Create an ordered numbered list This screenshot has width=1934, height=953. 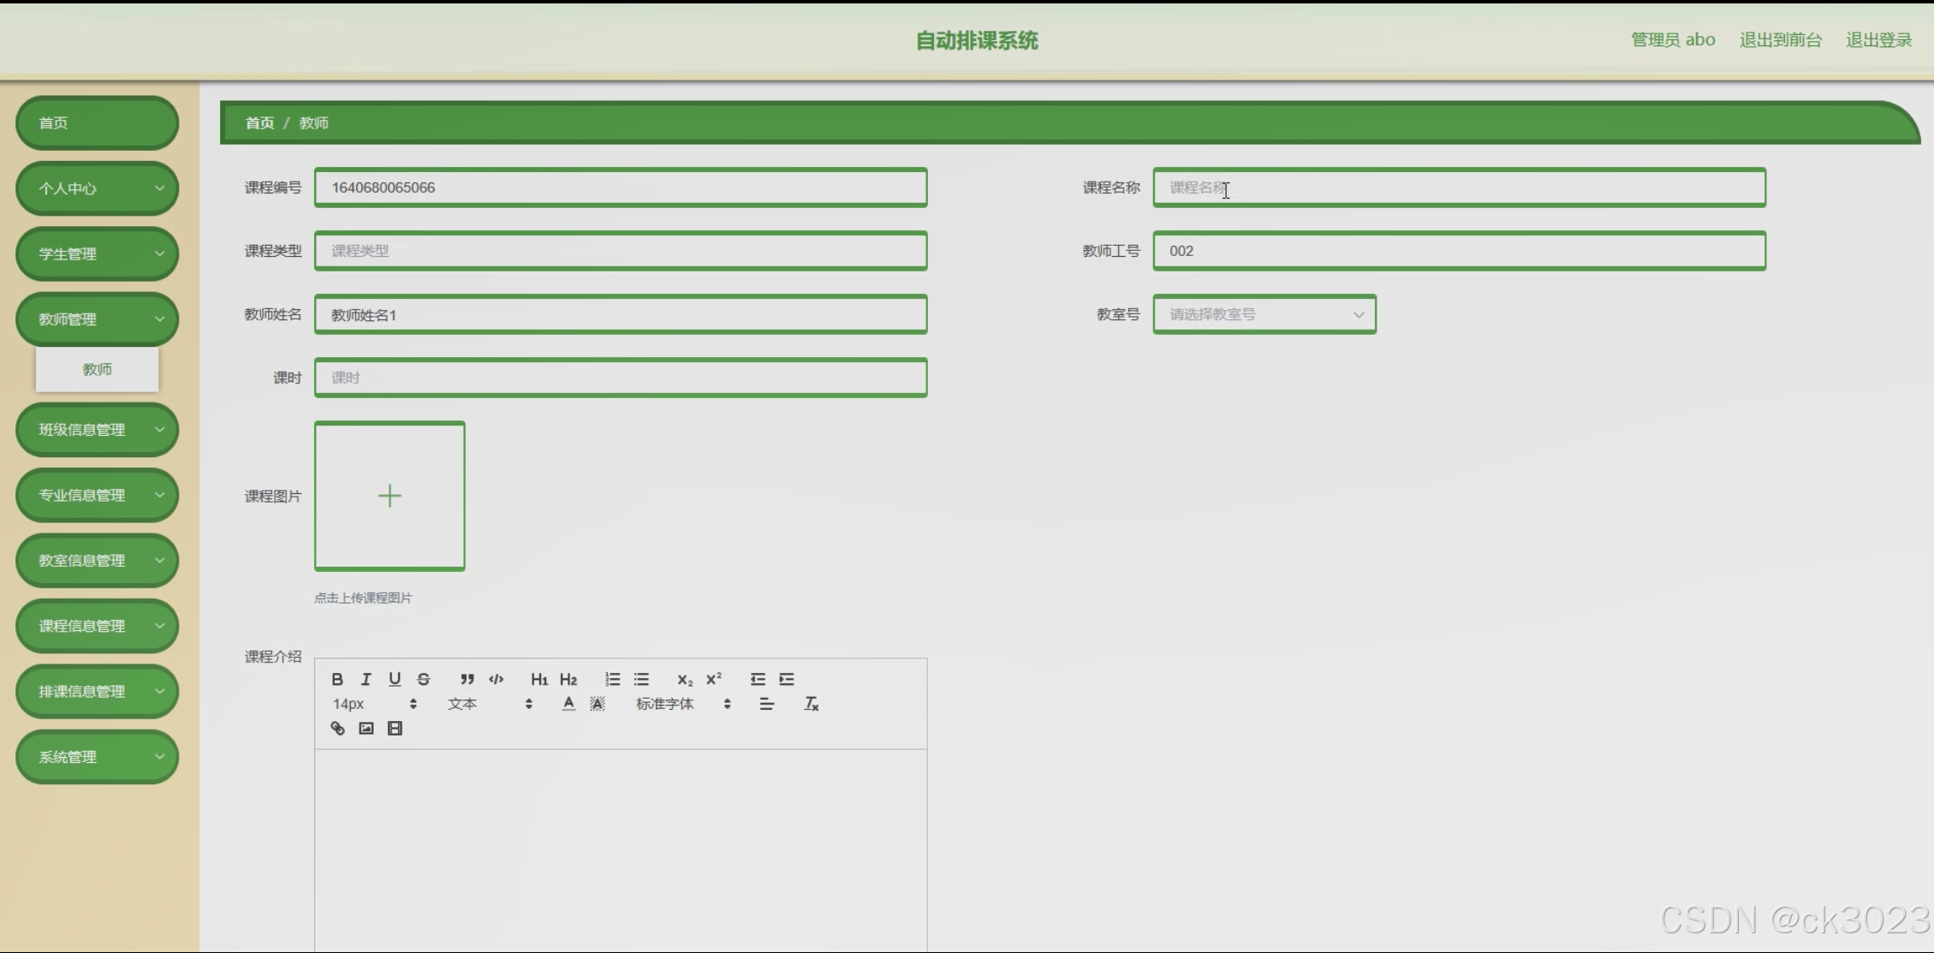(612, 679)
